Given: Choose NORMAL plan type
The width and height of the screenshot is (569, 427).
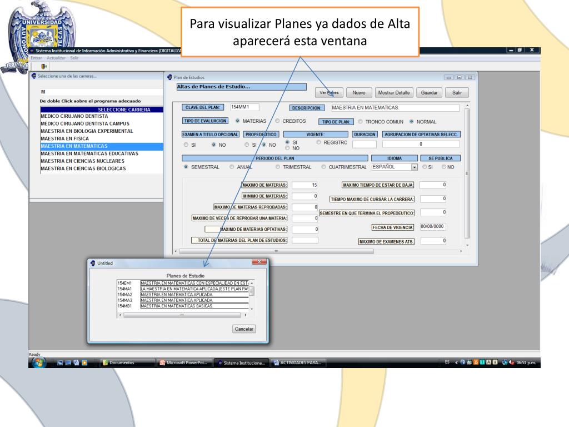Looking at the screenshot, I should coord(412,122).
